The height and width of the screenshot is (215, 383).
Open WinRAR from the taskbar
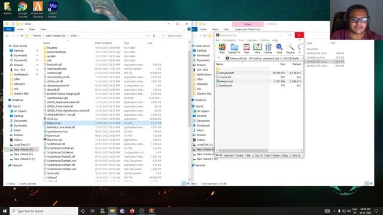point(151,211)
